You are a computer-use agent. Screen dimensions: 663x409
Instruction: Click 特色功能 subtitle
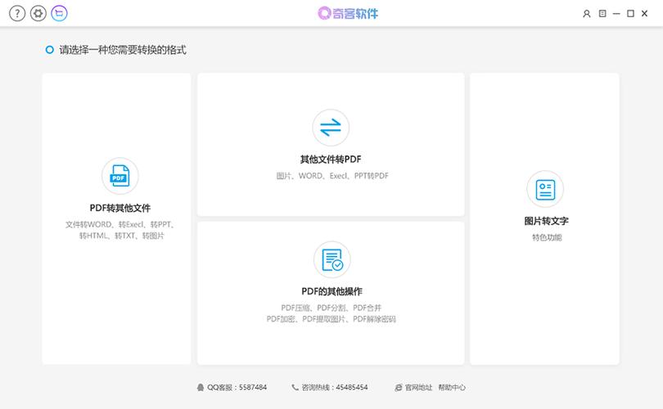point(547,237)
